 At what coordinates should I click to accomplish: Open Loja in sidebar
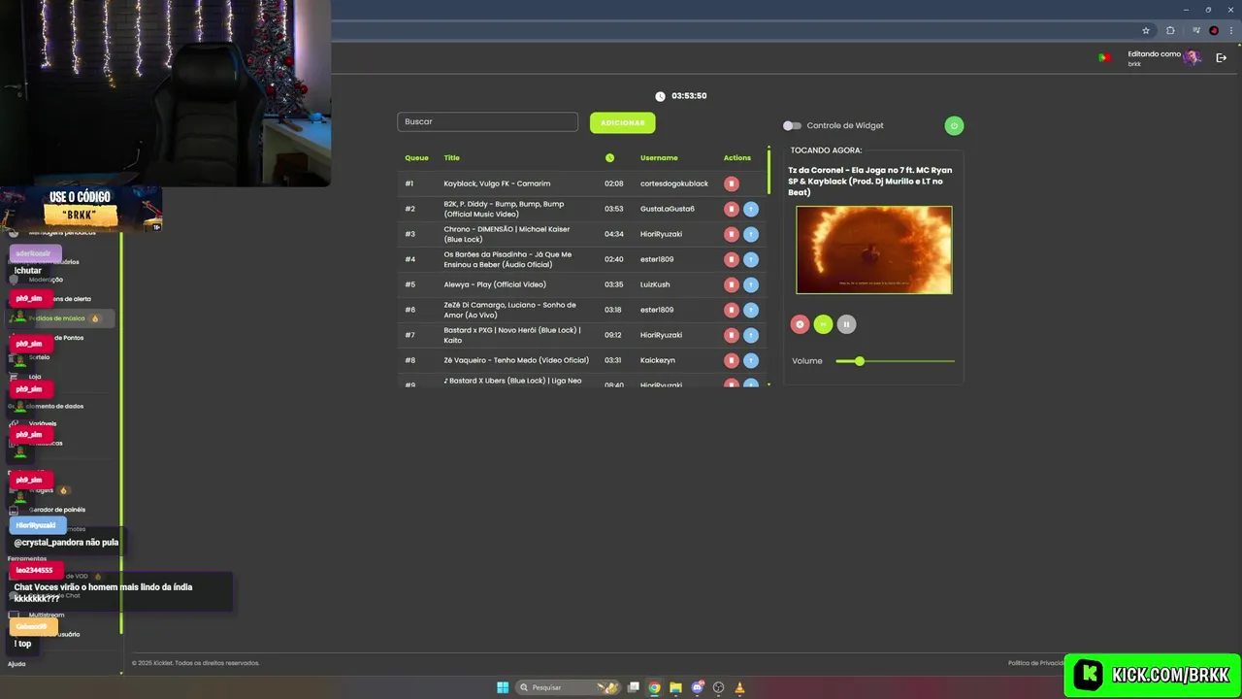point(35,376)
